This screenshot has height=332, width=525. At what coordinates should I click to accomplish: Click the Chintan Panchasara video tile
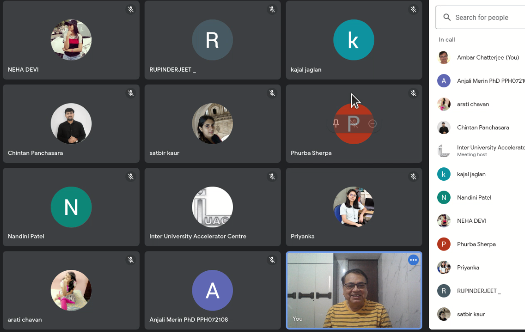(71, 123)
